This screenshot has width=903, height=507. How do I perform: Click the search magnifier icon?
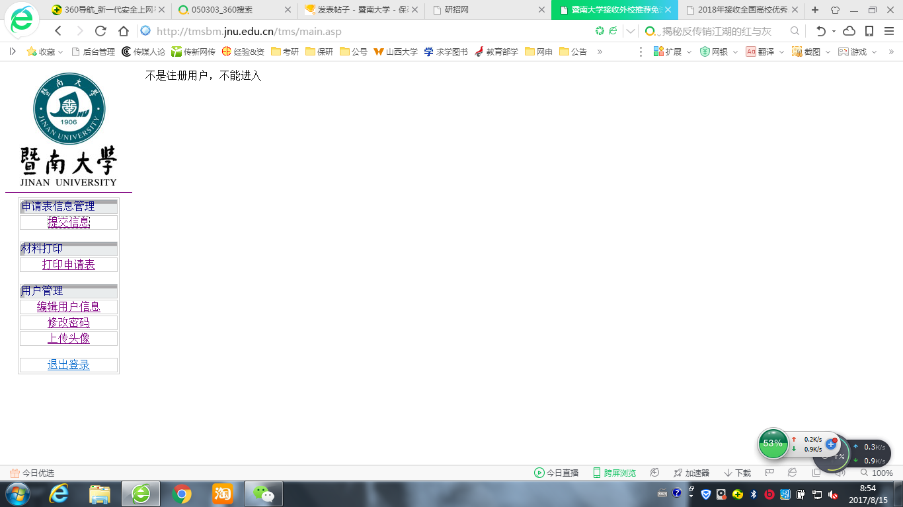tap(795, 31)
